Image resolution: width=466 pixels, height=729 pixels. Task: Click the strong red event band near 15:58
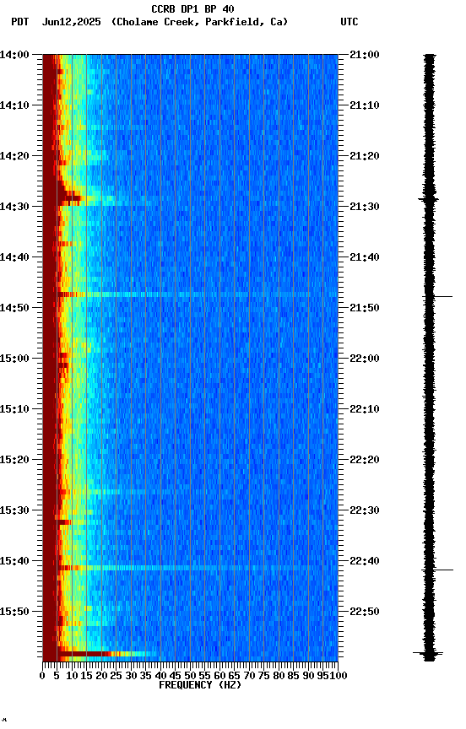84,654
